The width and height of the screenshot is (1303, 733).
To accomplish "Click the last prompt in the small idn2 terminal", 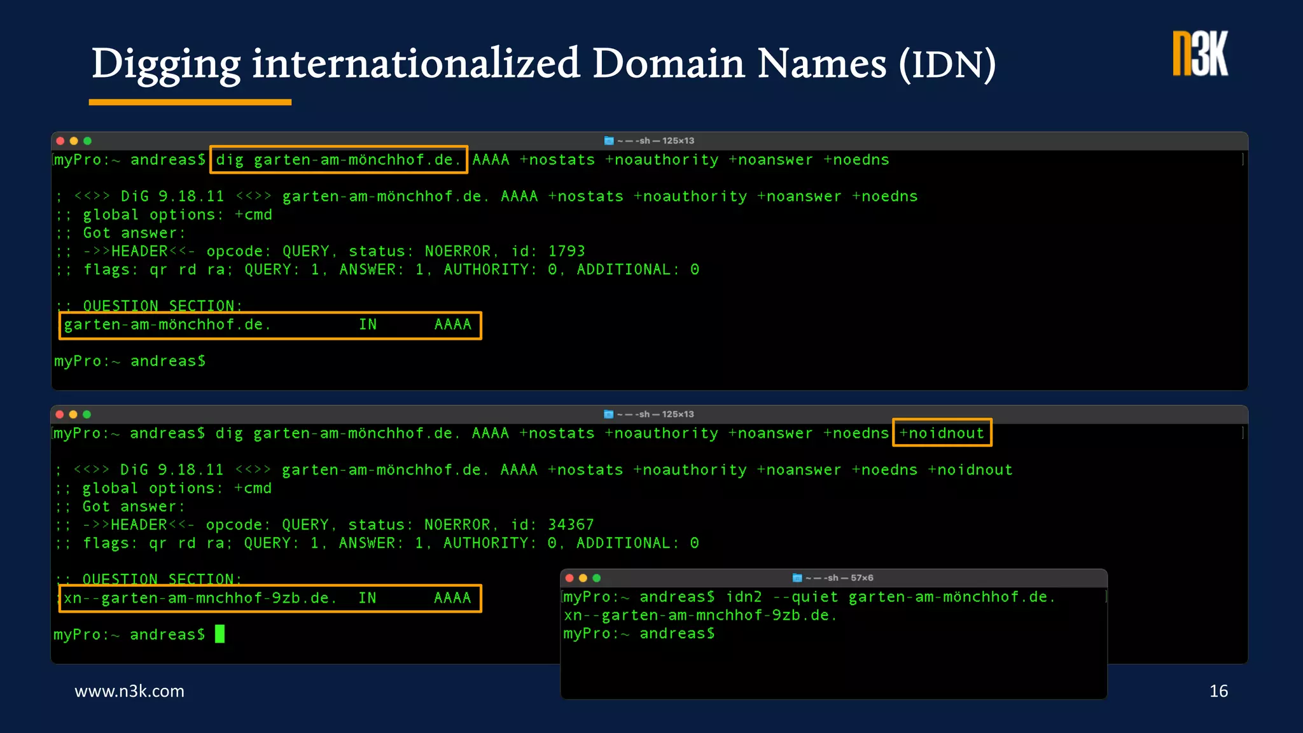I will [639, 634].
